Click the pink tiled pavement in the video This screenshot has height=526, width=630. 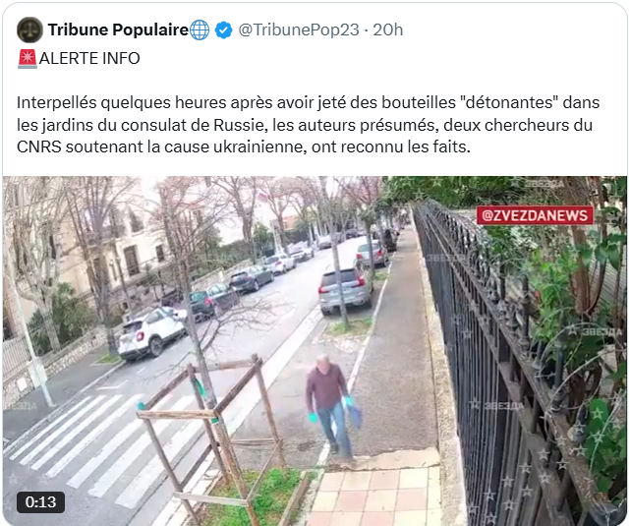click(x=375, y=497)
